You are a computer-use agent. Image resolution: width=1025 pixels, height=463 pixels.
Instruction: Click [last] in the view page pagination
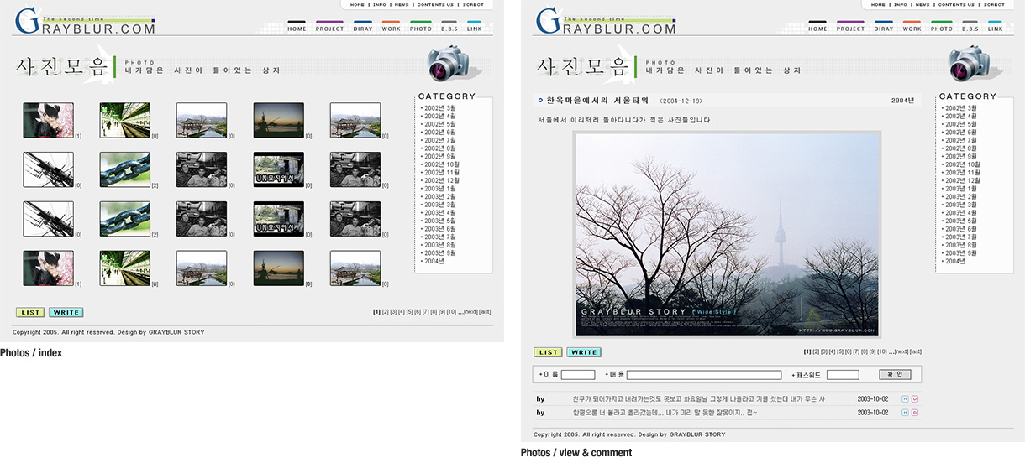click(x=916, y=351)
